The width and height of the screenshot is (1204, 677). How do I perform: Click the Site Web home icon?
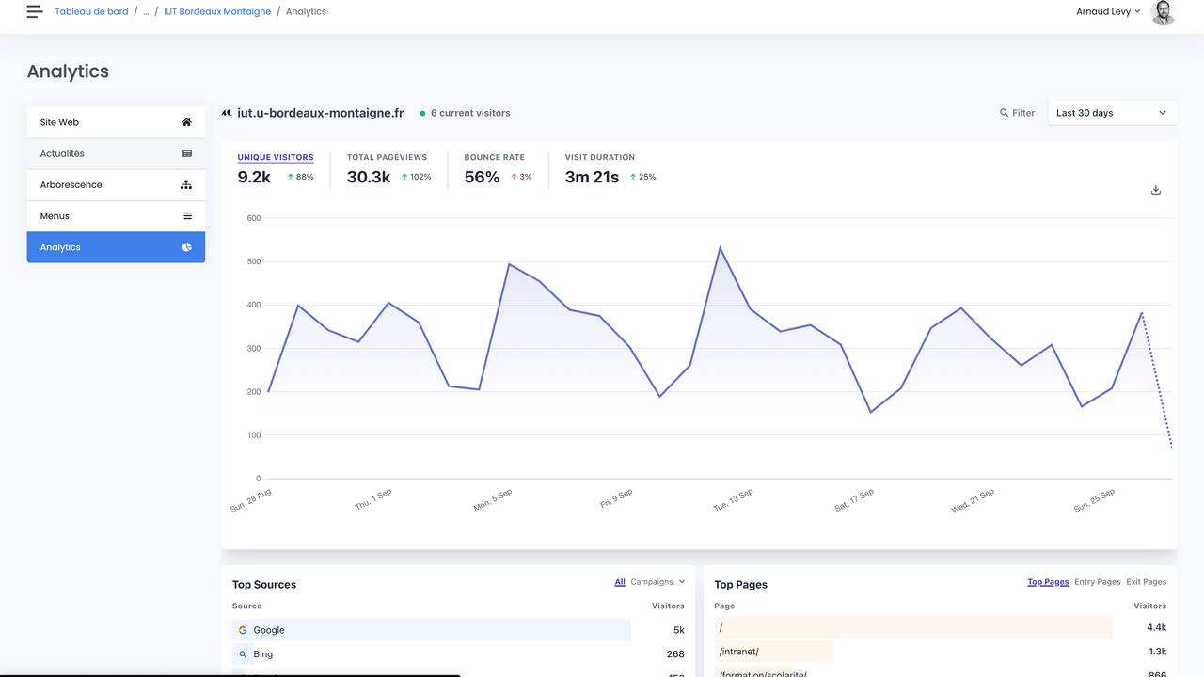point(186,122)
